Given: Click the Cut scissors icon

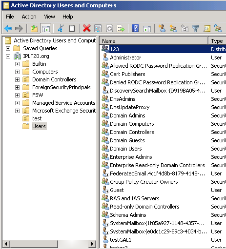Looking at the screenshot, I should pos(61,28).
